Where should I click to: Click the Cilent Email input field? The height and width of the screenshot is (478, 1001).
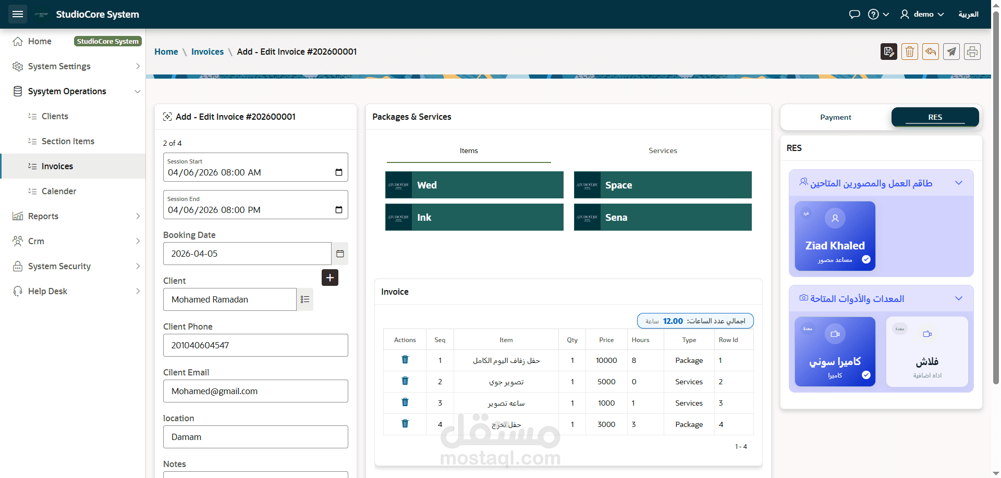click(x=255, y=391)
